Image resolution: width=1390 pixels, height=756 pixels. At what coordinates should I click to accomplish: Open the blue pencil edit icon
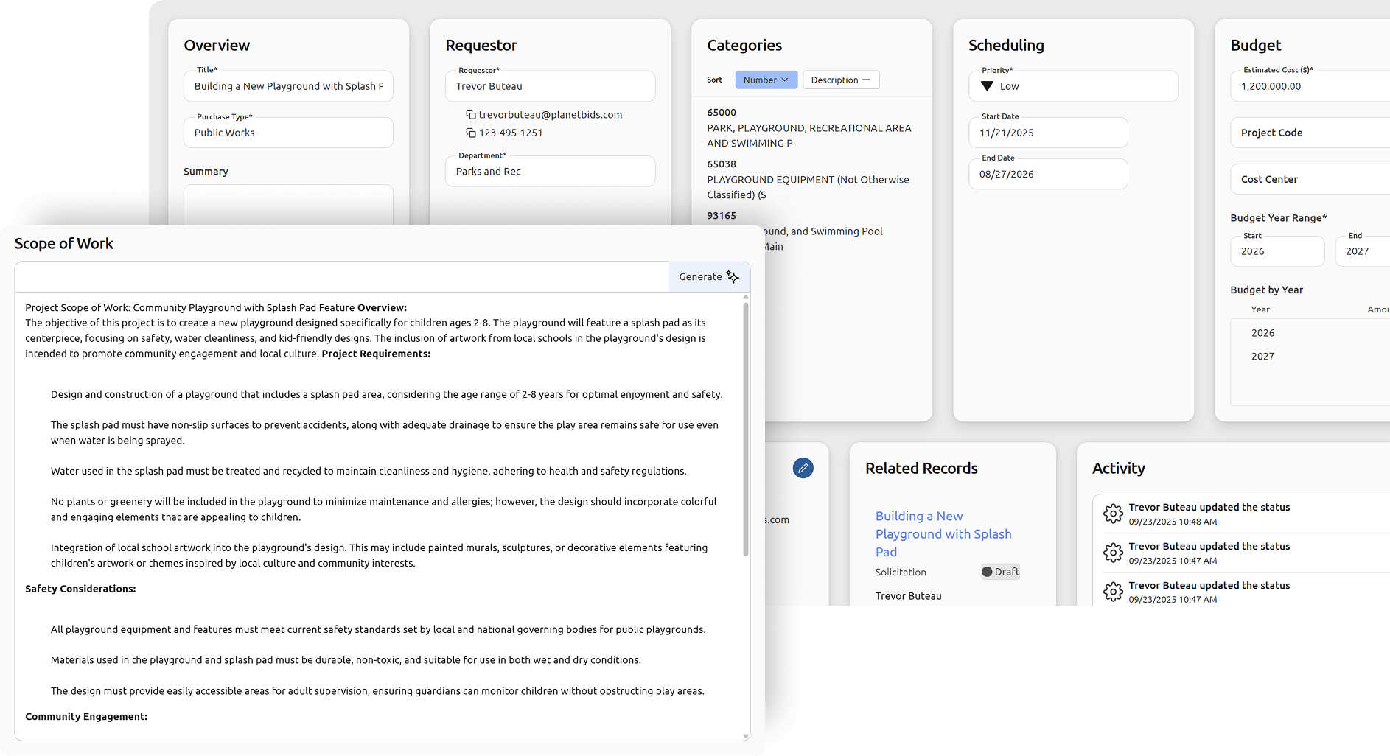click(x=803, y=468)
